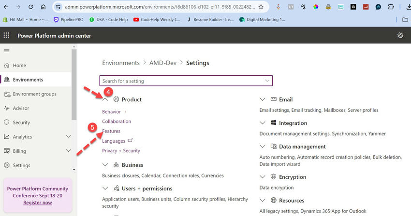This screenshot has height=216, width=411.
Task: Open Advisor in the sidebar
Action: pos(21,108)
